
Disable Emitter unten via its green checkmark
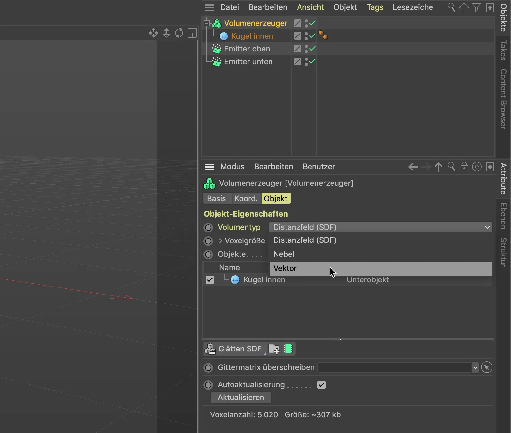(312, 61)
